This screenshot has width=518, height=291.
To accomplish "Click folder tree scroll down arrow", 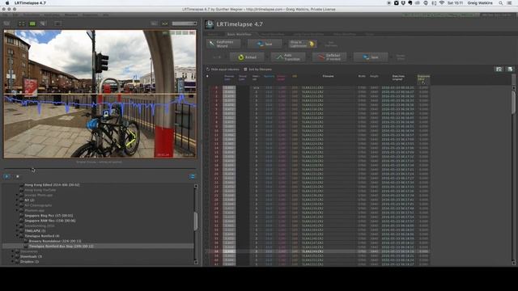I will pos(196,262).
